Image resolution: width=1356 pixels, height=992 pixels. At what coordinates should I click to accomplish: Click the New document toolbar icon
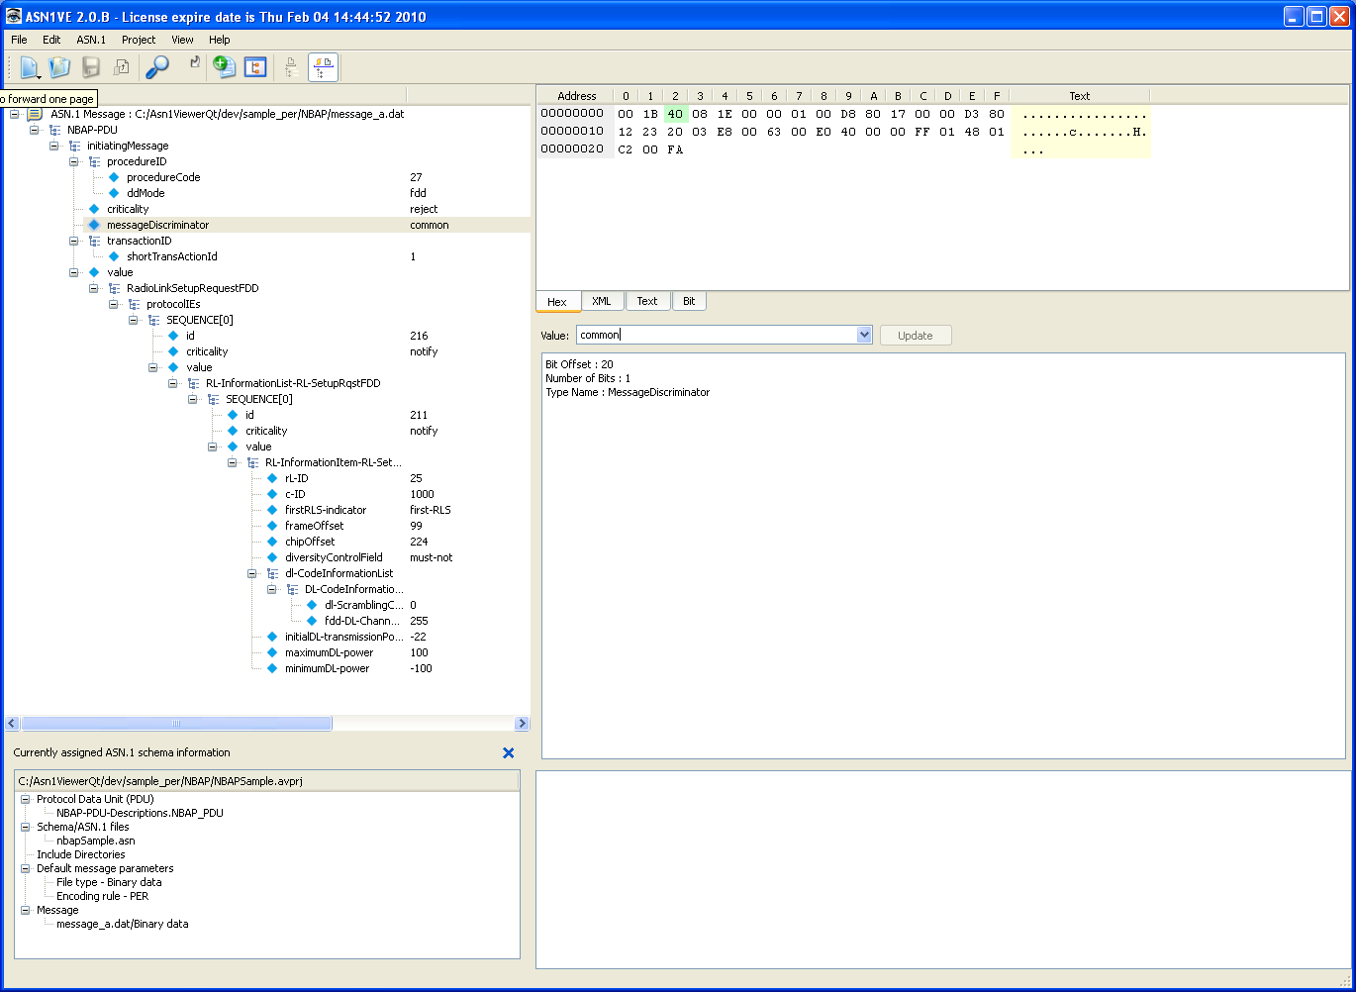[28, 66]
